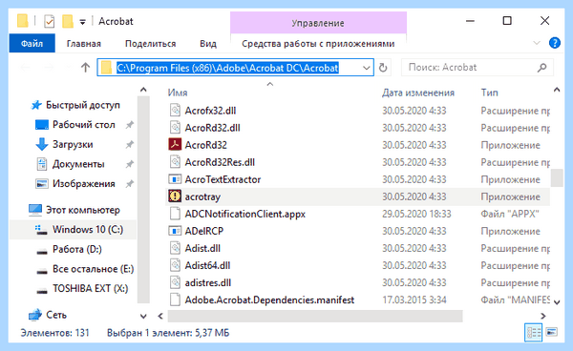This screenshot has width=573, height=351.
Task: Open the Поделиться ribbon tab
Action: [x=150, y=44]
